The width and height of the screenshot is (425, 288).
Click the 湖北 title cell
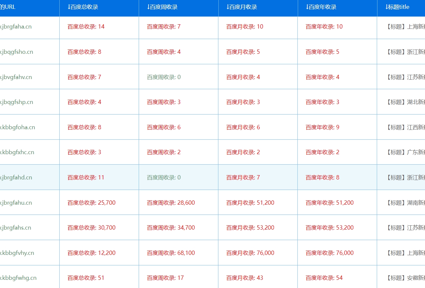[x=405, y=102]
